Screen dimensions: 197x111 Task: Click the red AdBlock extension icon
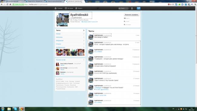[x=169, y=5]
